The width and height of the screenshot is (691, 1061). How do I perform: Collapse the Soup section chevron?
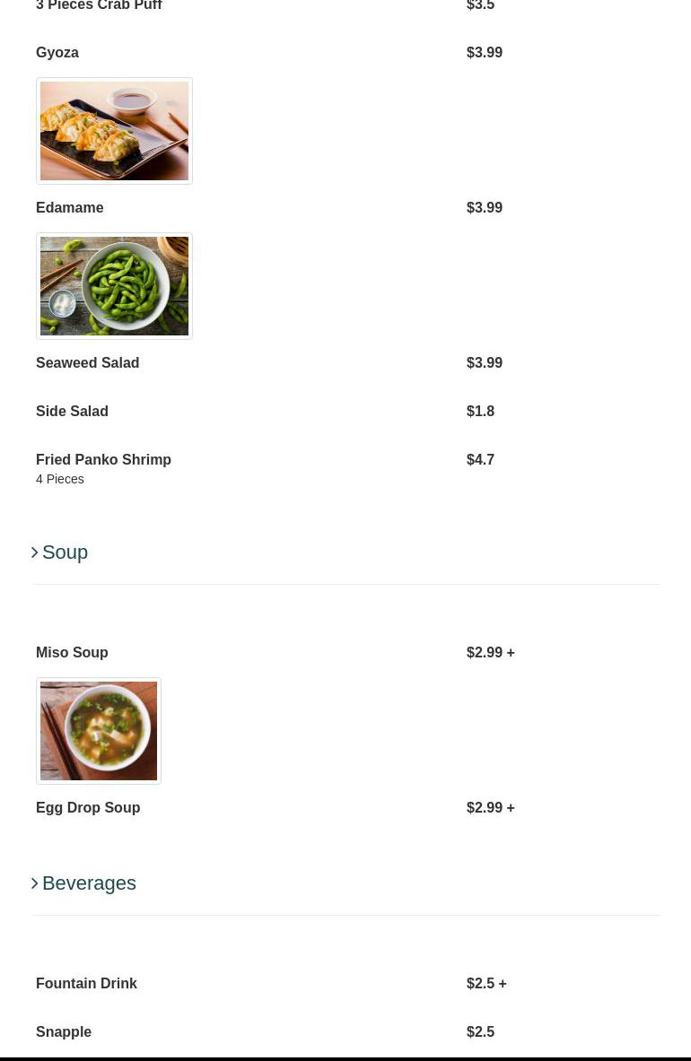coord(35,552)
